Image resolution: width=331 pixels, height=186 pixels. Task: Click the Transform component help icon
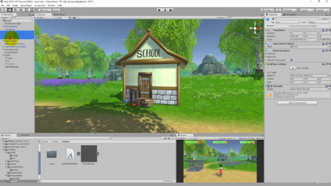tap(323, 30)
